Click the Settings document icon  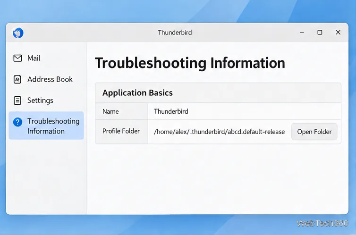click(17, 101)
